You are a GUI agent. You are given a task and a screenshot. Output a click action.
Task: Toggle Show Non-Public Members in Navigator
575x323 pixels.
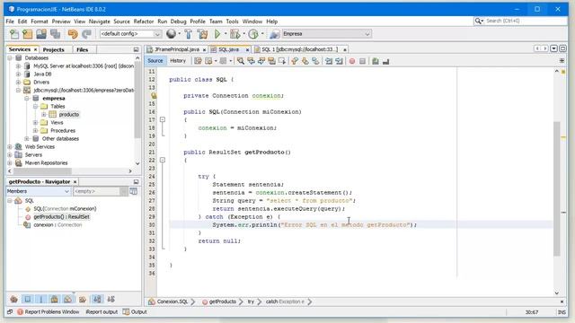[54, 299]
